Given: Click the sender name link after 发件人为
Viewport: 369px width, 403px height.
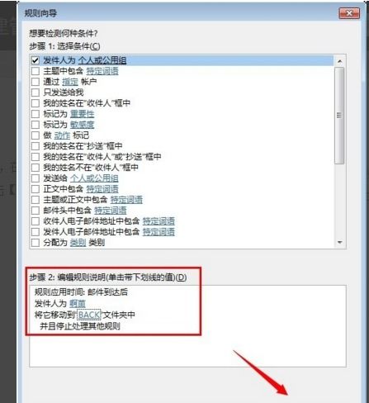Looking at the screenshot, I should (78, 303).
